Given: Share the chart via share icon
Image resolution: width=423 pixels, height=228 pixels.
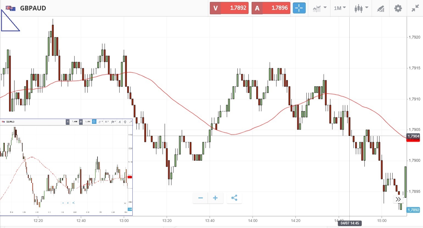Looking at the screenshot, I should click(234, 198).
